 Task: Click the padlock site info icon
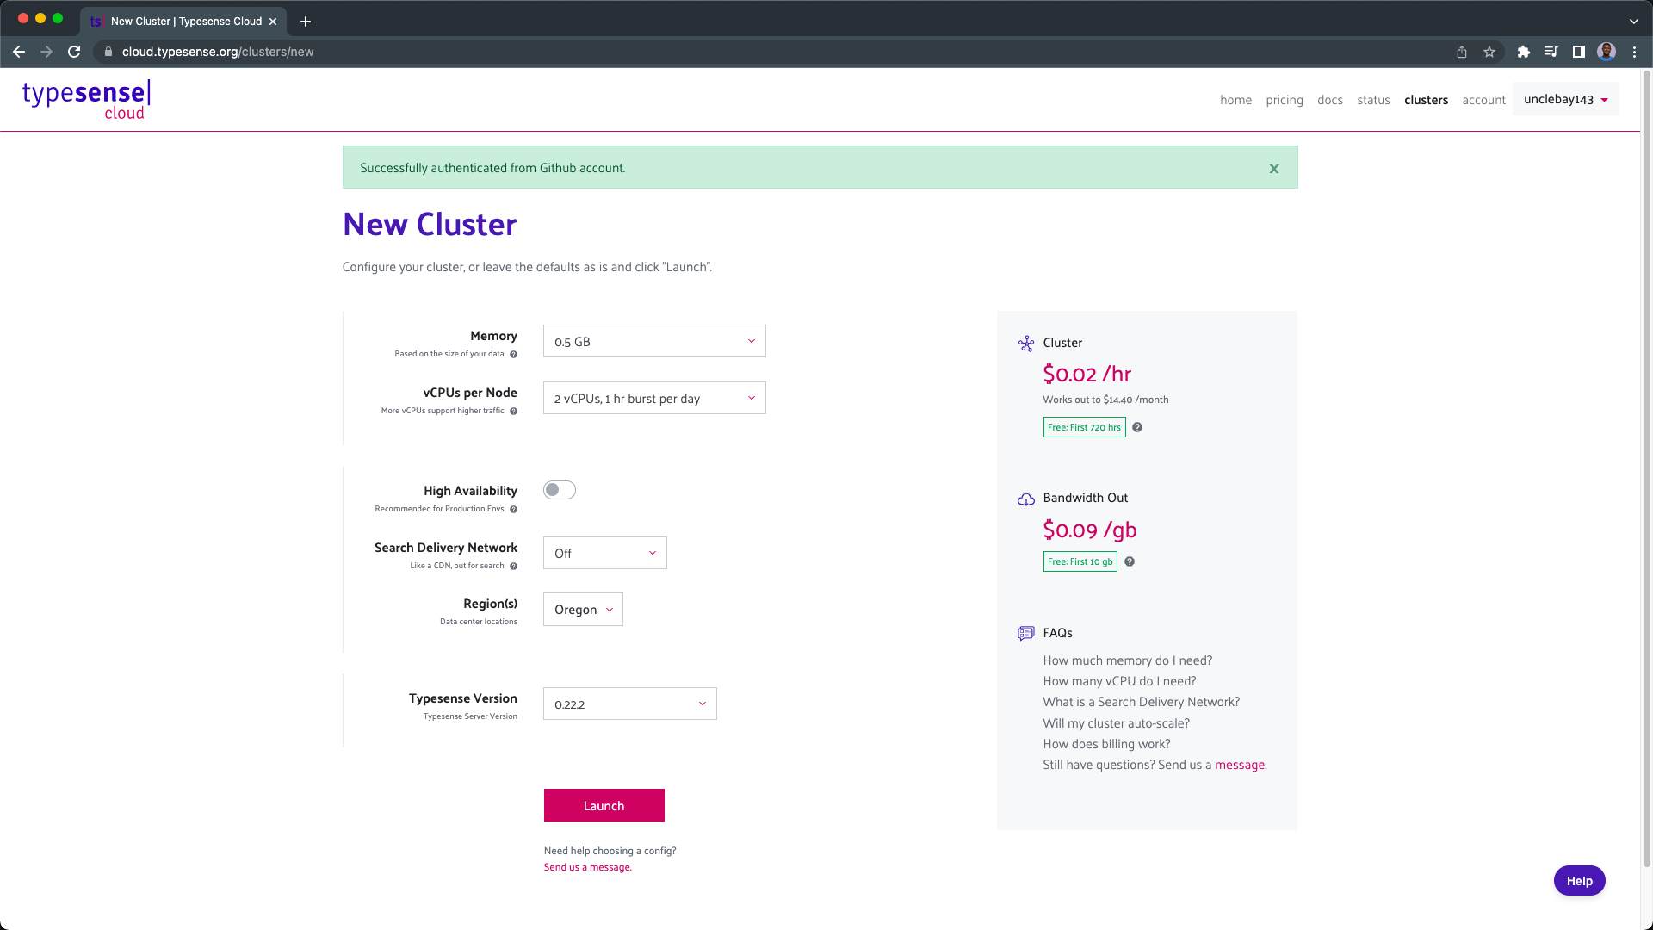click(x=108, y=52)
